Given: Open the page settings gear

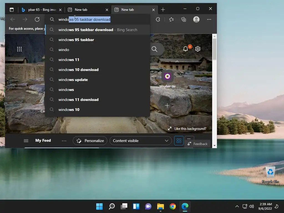Looking at the screenshot, I should [198, 49].
